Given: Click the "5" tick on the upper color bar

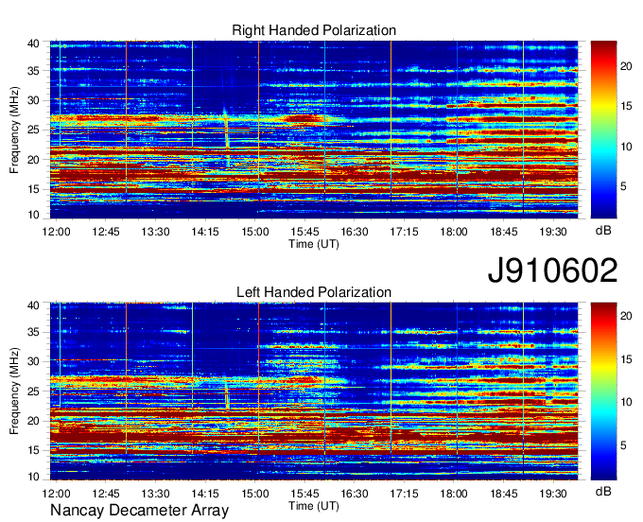Looking at the screenshot, I should [x=623, y=186].
